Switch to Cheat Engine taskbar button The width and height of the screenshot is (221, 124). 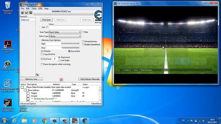click(85, 121)
